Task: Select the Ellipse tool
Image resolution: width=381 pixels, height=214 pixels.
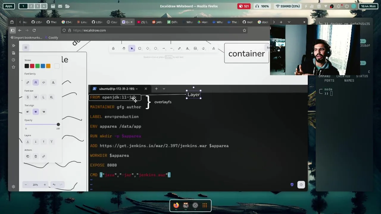Action: [x=155, y=48]
